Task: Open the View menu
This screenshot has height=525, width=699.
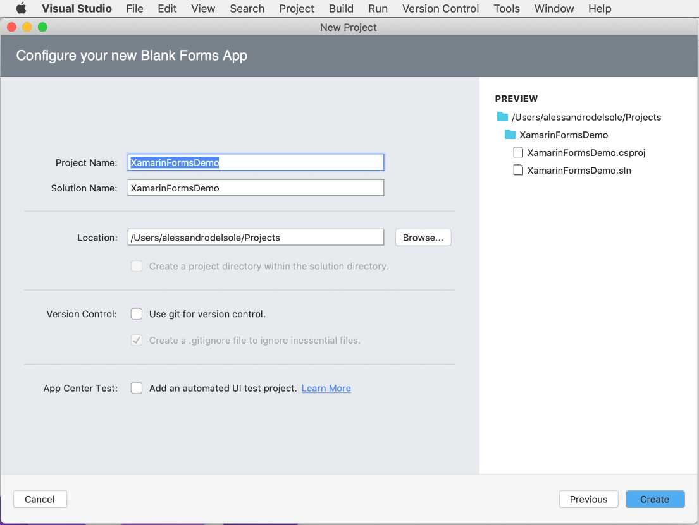Action: (203, 8)
